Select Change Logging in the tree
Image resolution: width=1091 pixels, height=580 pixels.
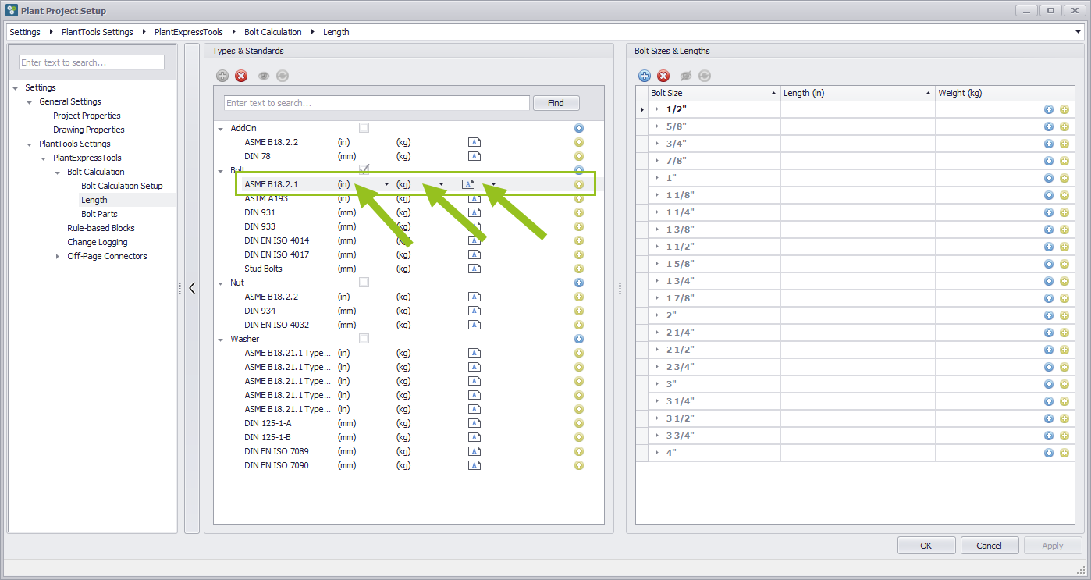click(97, 242)
